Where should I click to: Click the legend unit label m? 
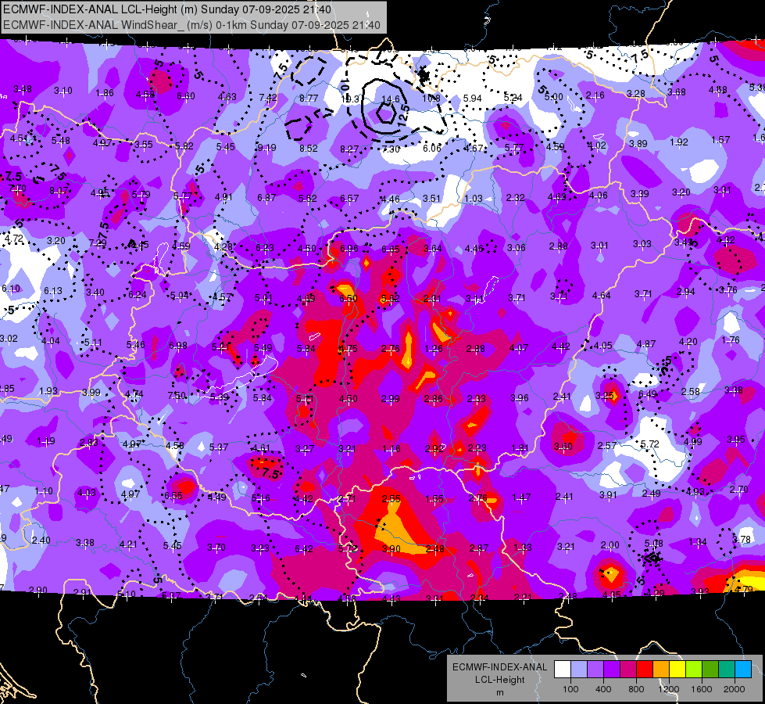[499, 692]
